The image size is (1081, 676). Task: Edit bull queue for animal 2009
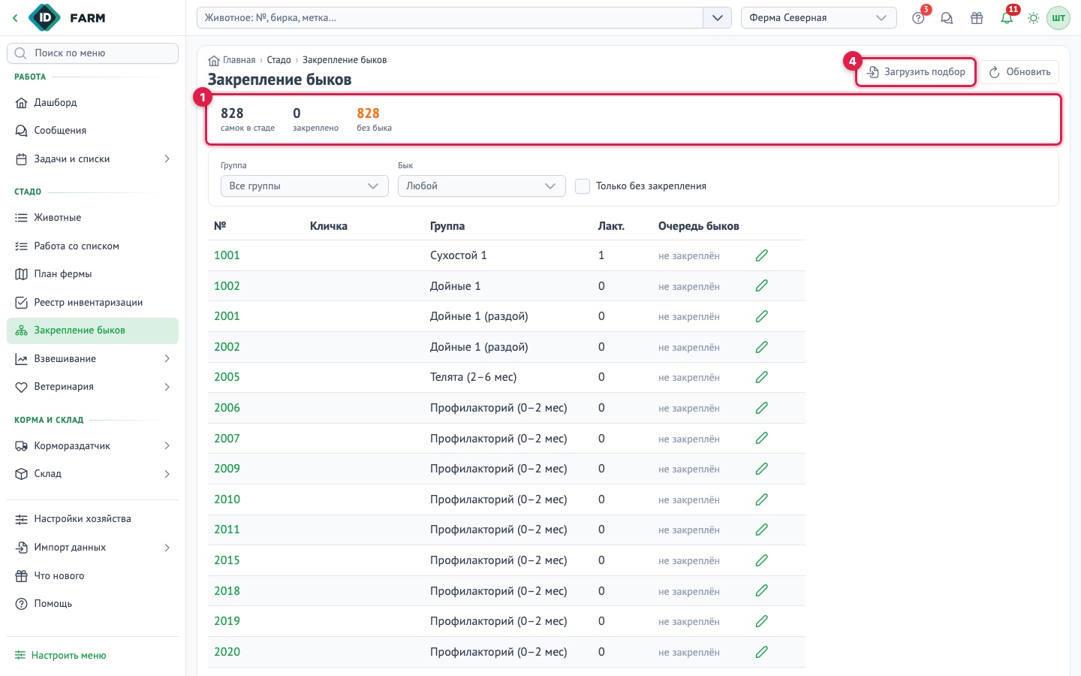coord(761,469)
